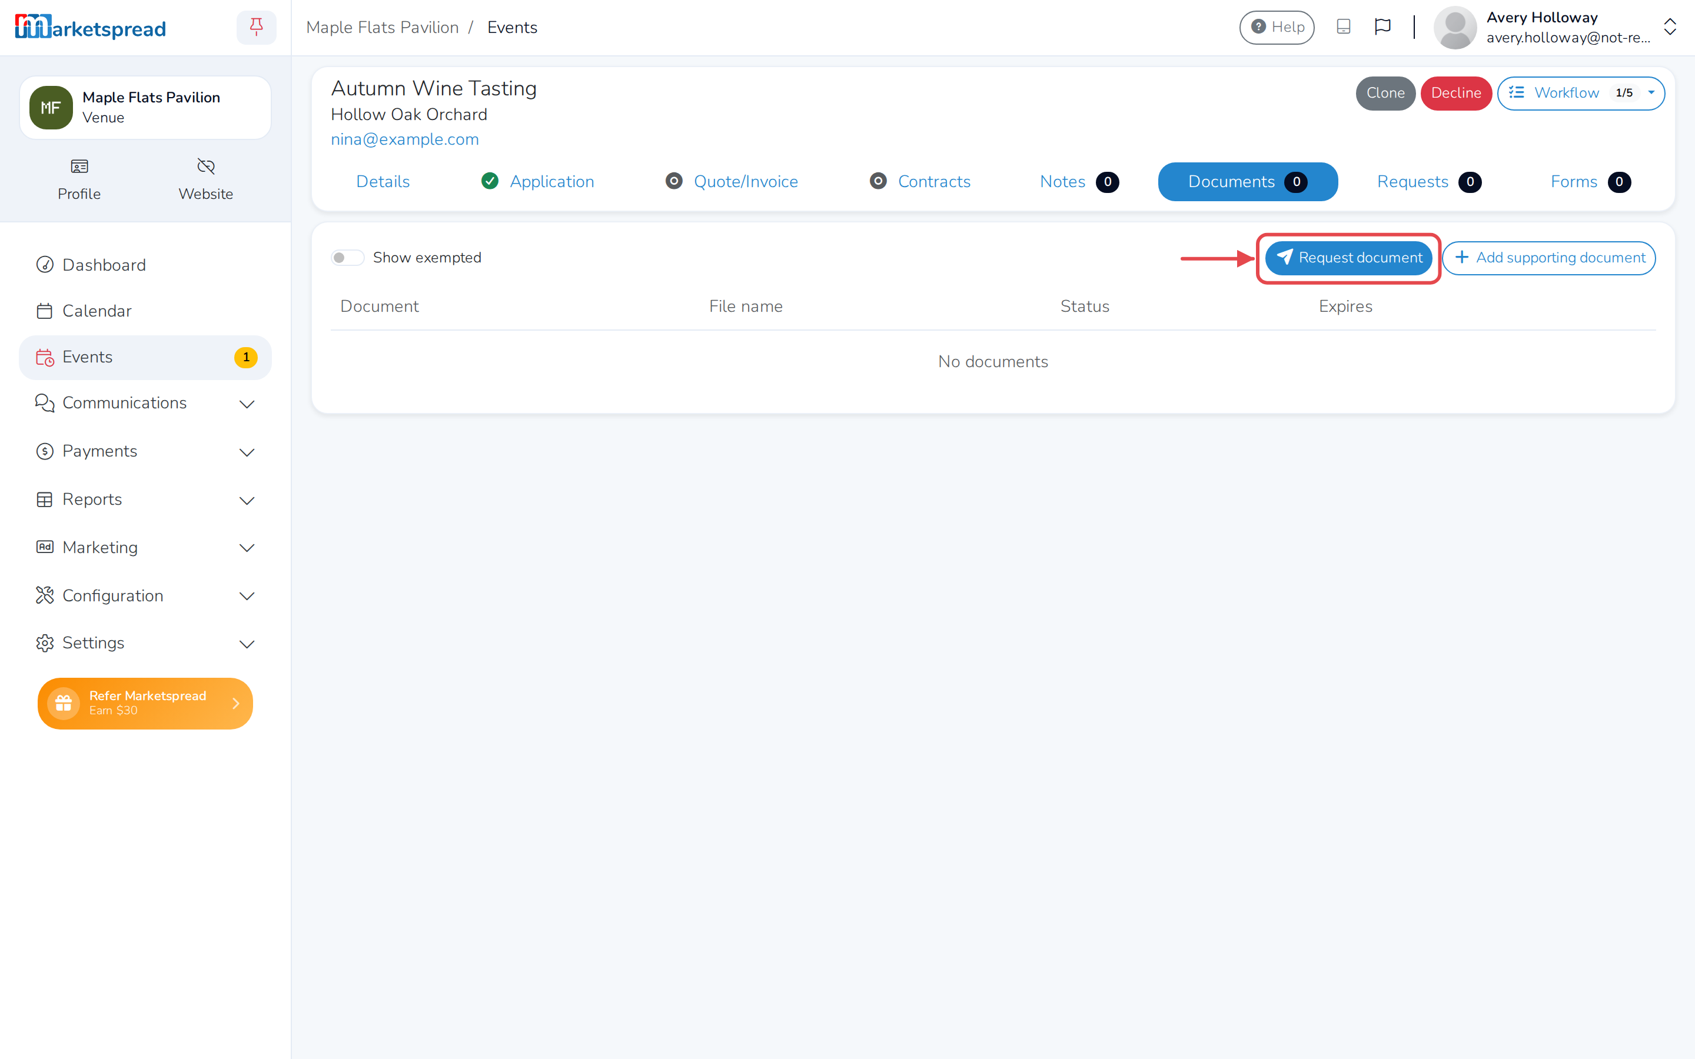Click the MF venue avatar

(51, 108)
